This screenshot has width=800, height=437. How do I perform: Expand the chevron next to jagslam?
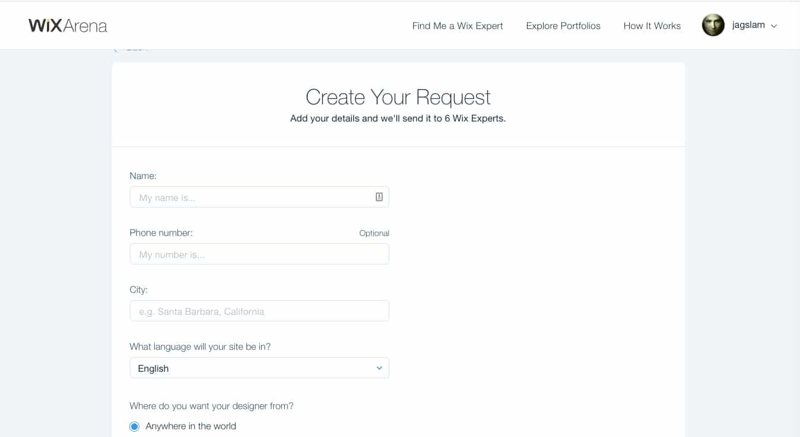[773, 26]
